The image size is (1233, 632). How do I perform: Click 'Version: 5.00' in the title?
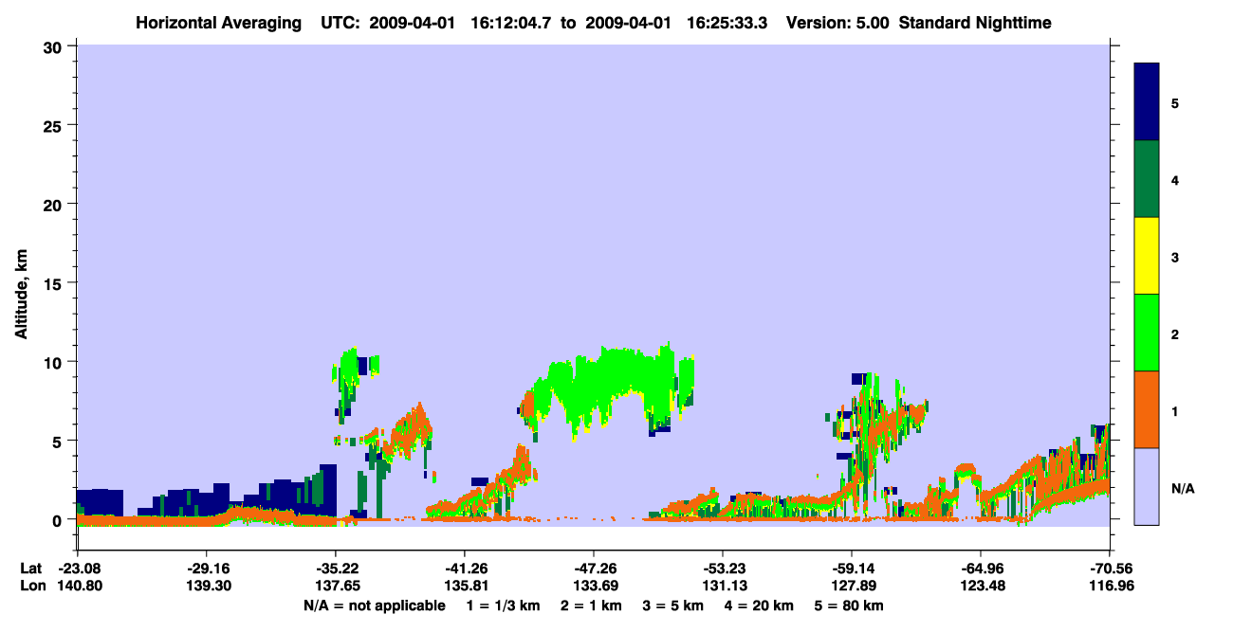(837, 22)
